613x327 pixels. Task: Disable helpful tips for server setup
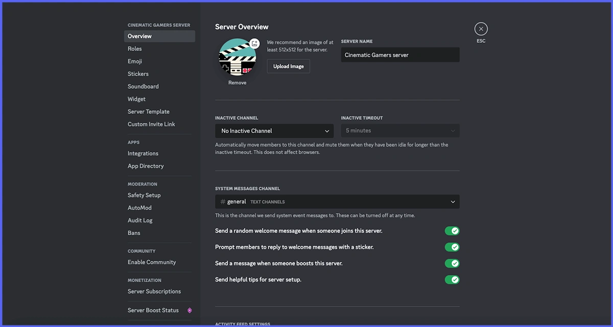coord(452,280)
